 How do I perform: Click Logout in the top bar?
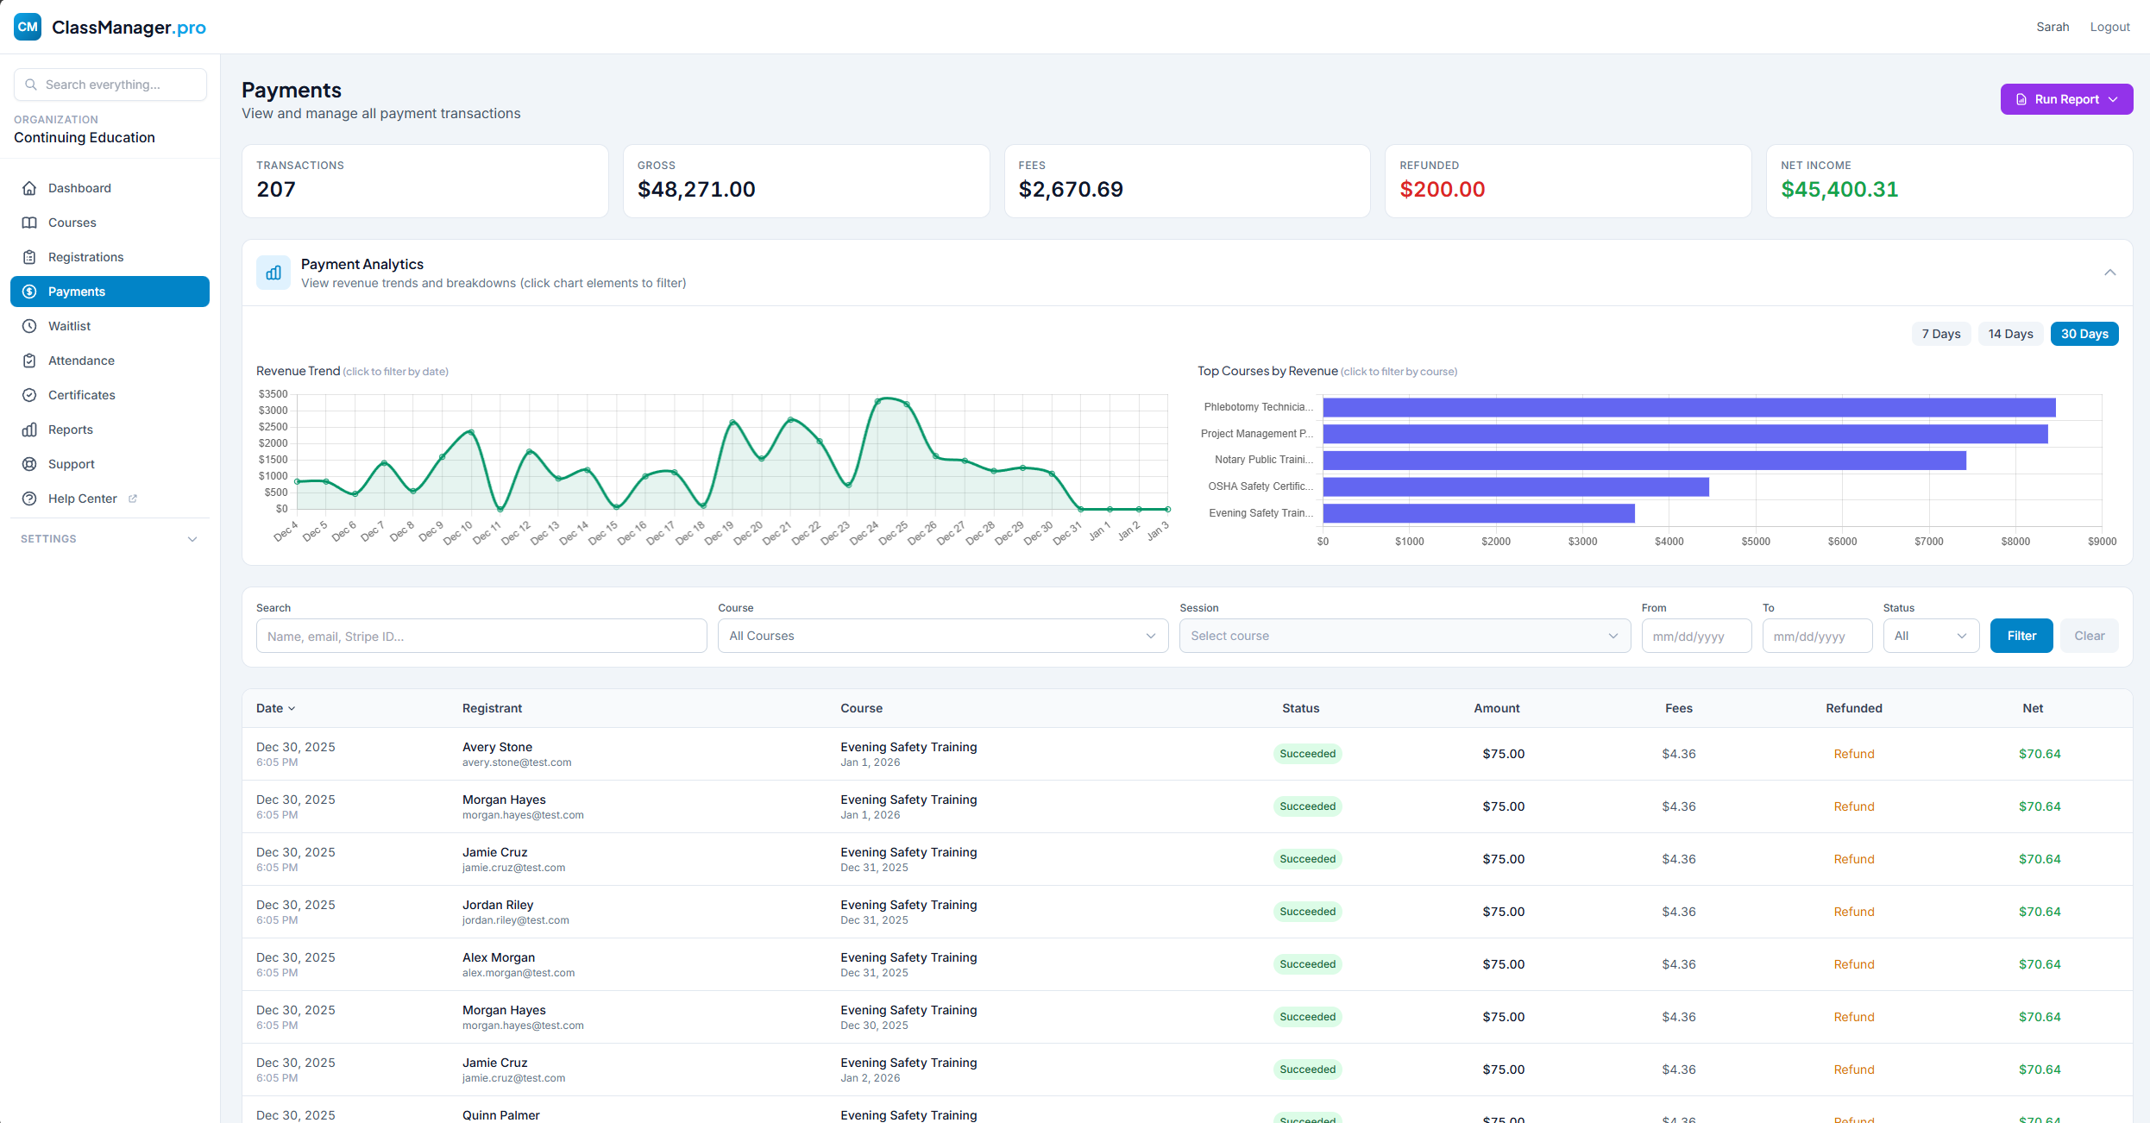point(2109,27)
